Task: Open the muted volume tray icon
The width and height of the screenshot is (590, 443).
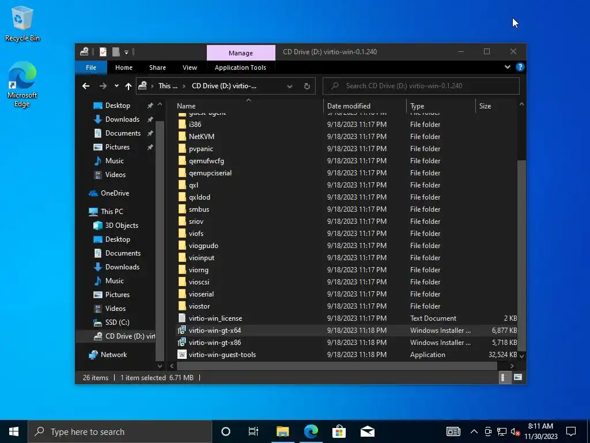Action: point(515,431)
